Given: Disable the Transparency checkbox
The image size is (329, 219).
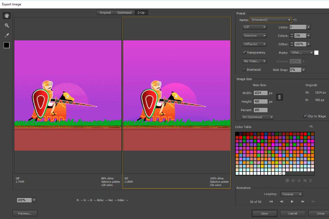Looking at the screenshot, I should 245,52.
